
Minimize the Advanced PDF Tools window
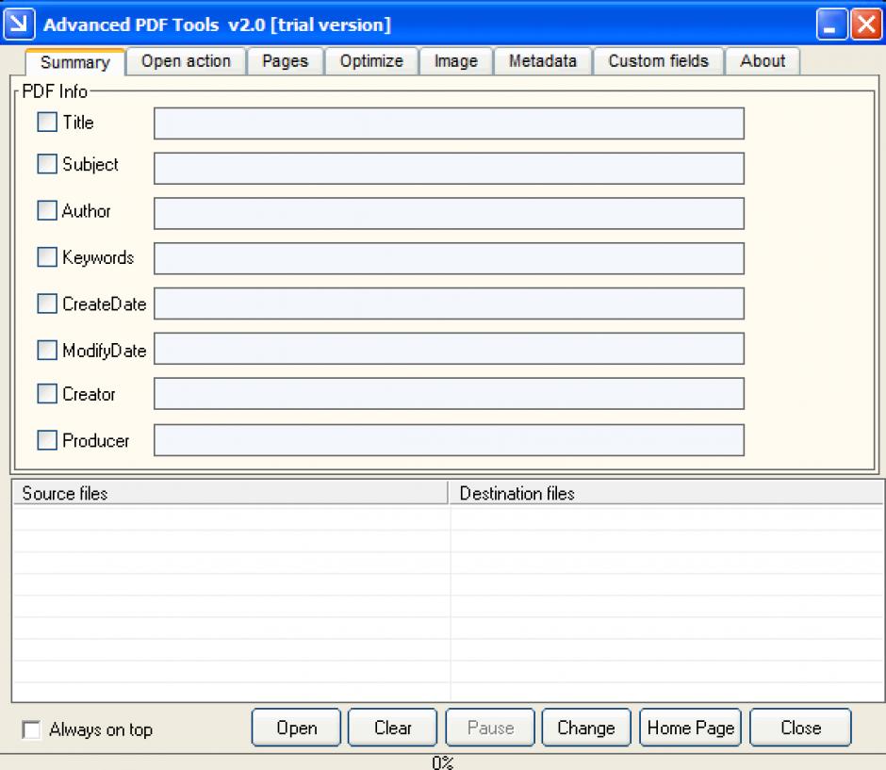(831, 25)
